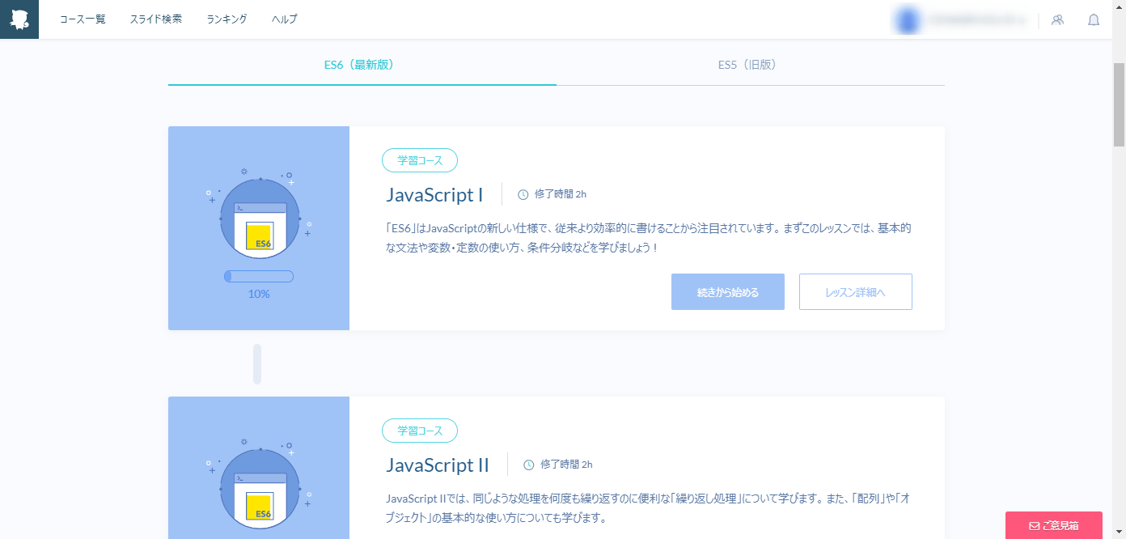Click the user avatar icon

906,19
